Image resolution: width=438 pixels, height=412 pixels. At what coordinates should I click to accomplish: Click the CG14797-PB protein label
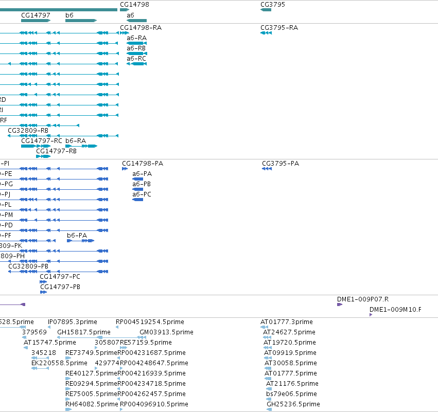point(60,287)
